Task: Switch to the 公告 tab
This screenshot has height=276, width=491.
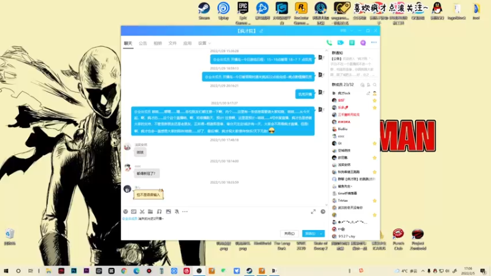Action: pyautogui.click(x=143, y=43)
